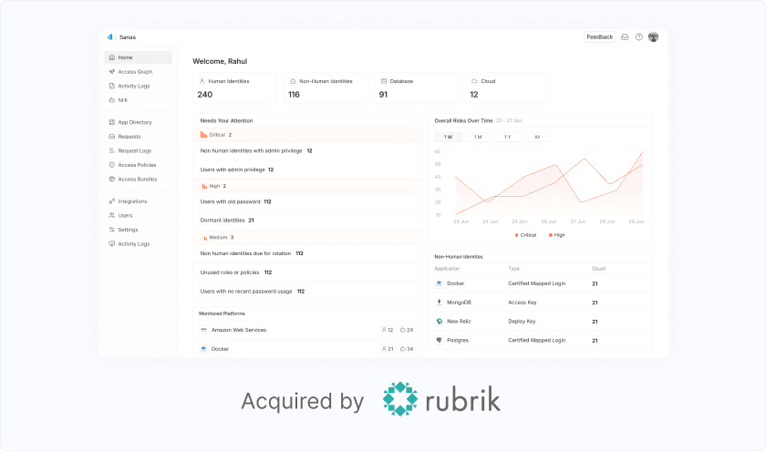Select the 1 W time range
Screen dimensions: 766x452
coord(448,138)
